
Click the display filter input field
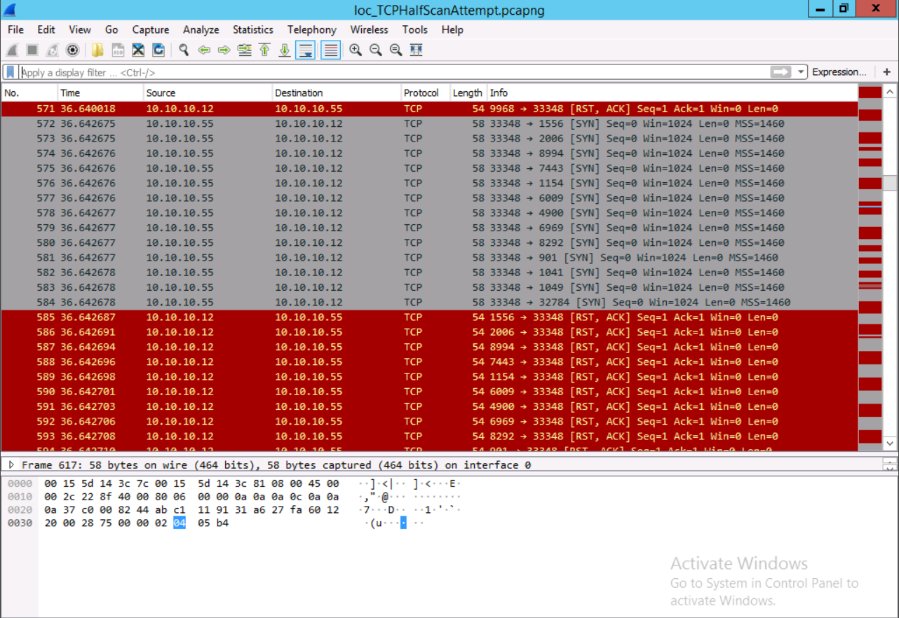pos(393,72)
